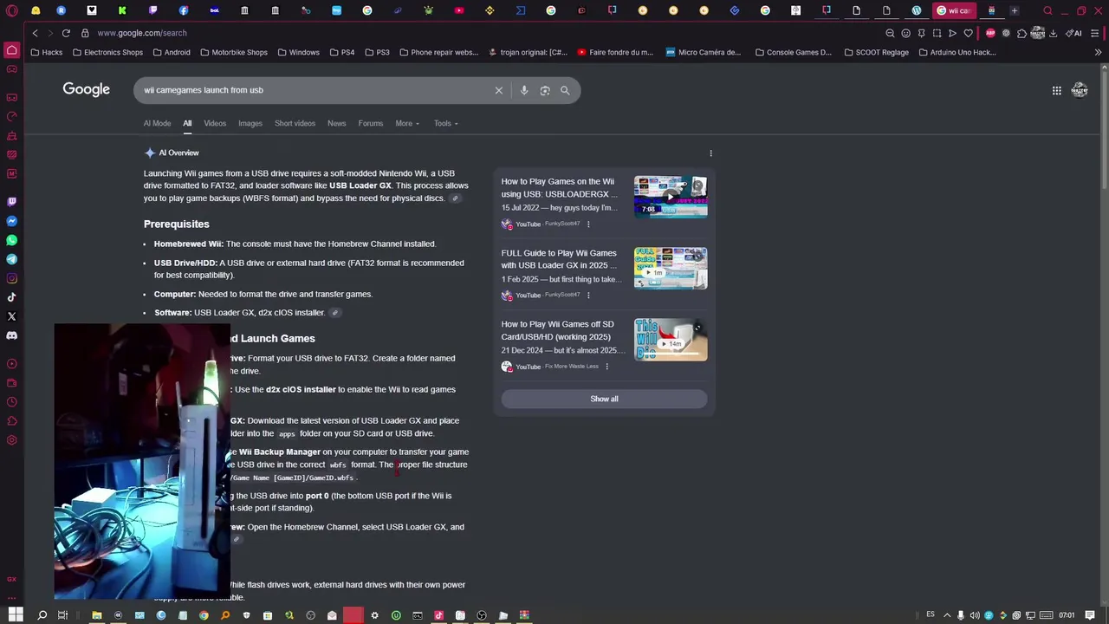This screenshot has height=624, width=1109.
Task: Show more bookmarks bar overflow chevron
Action: pos(1098,52)
